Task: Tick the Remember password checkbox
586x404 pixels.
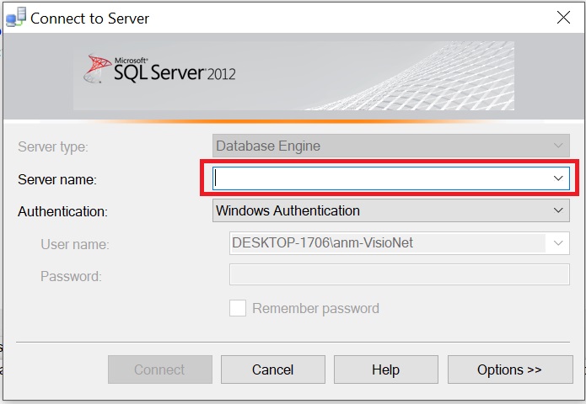Action: tap(238, 308)
